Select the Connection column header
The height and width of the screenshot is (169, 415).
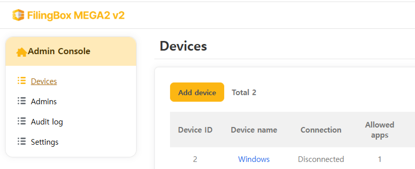pos(321,130)
